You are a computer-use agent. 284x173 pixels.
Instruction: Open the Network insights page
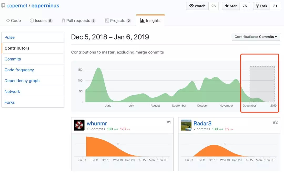point(12,91)
